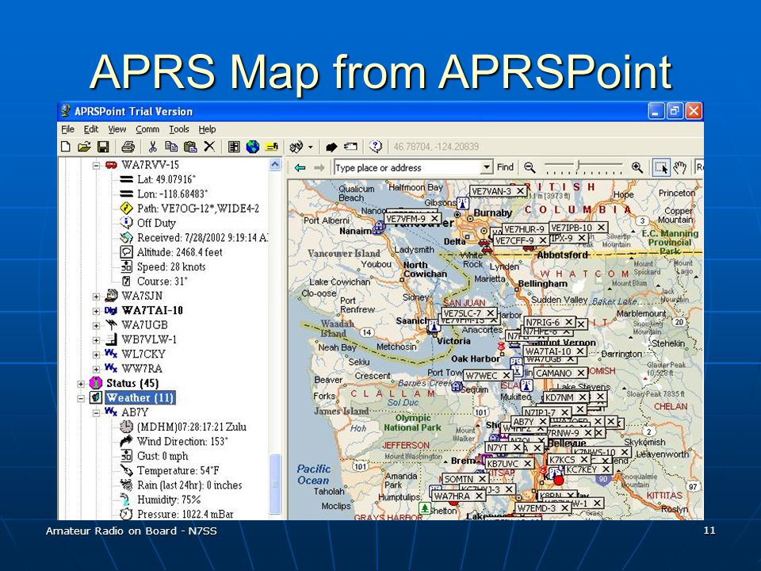Image resolution: width=761 pixels, height=571 pixels.
Task: Click the tree panel scrollbar thumb
Action: pyautogui.click(x=275, y=483)
